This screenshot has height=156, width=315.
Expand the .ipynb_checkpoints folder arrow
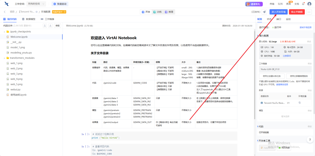pos(4,32)
